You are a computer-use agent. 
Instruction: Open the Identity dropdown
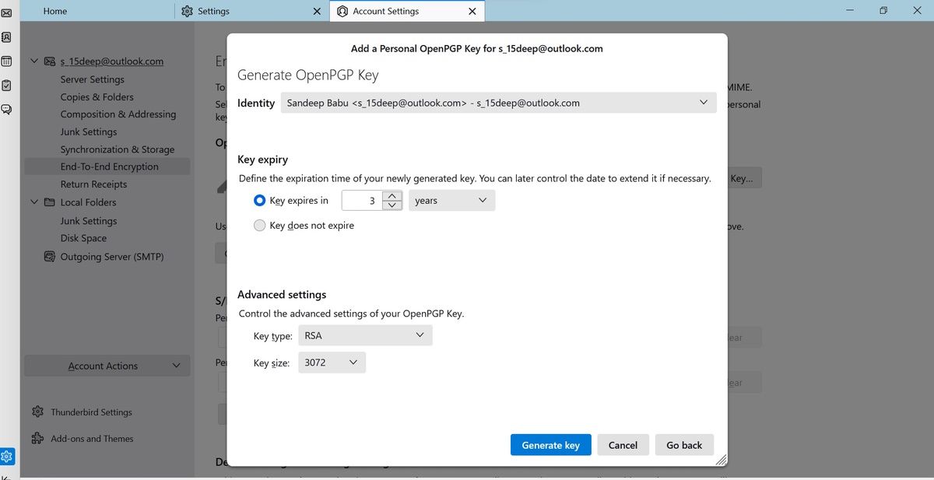(498, 103)
